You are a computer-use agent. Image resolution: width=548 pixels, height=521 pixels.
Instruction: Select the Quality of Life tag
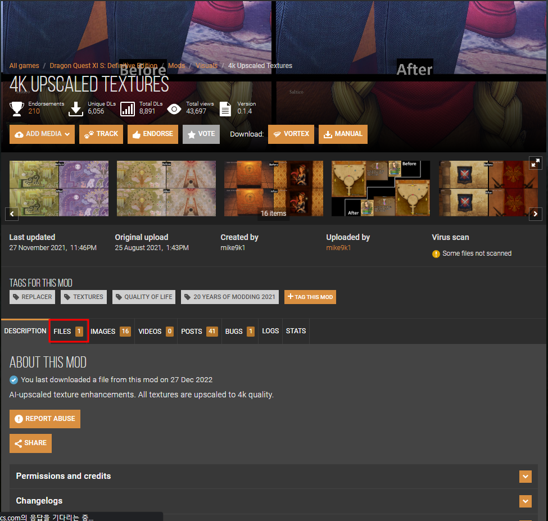[144, 297]
